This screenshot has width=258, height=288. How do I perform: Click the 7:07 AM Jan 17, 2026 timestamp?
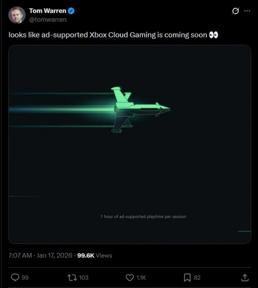(41, 255)
